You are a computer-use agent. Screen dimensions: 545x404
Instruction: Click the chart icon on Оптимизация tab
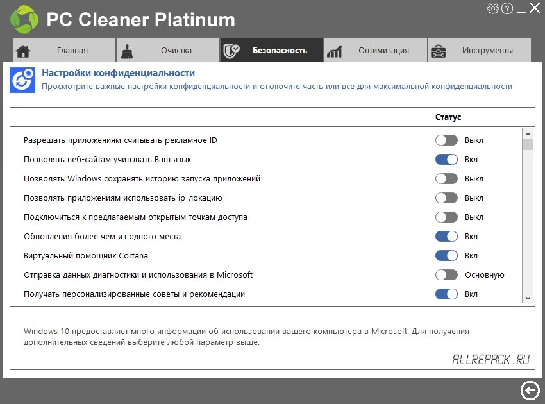[x=334, y=51]
